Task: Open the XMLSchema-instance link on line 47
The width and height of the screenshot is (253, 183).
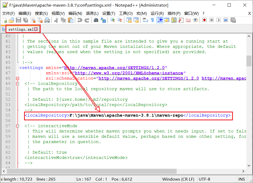Action: click(x=129, y=73)
